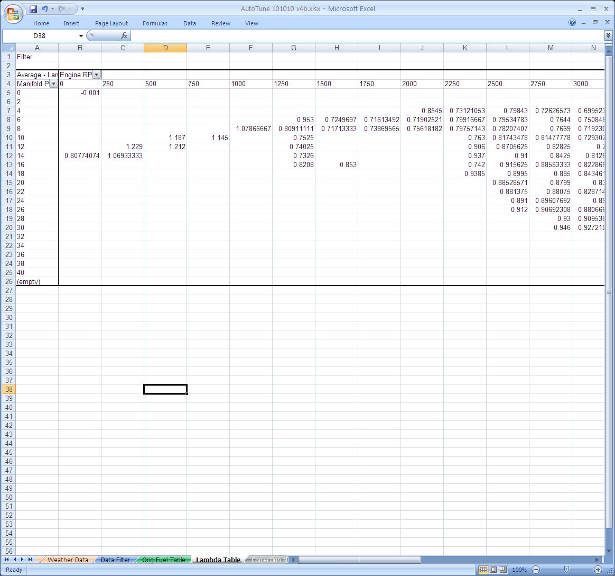The height and width of the screenshot is (576, 615).
Task: Switch to Normal view
Action: pos(483,570)
